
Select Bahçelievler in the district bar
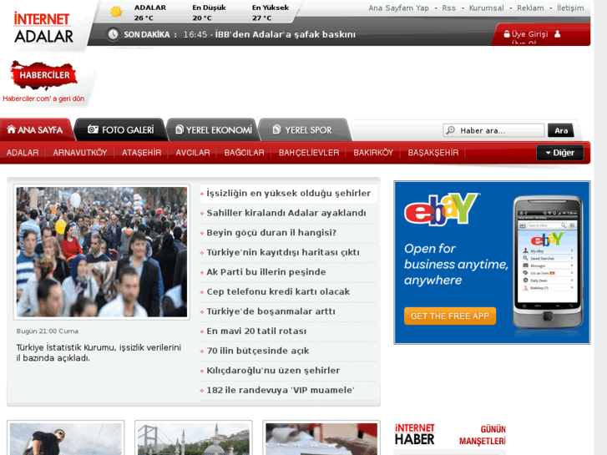point(309,153)
